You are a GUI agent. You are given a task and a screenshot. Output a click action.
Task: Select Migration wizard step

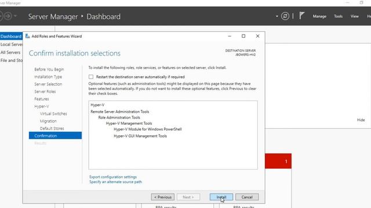(x=48, y=121)
